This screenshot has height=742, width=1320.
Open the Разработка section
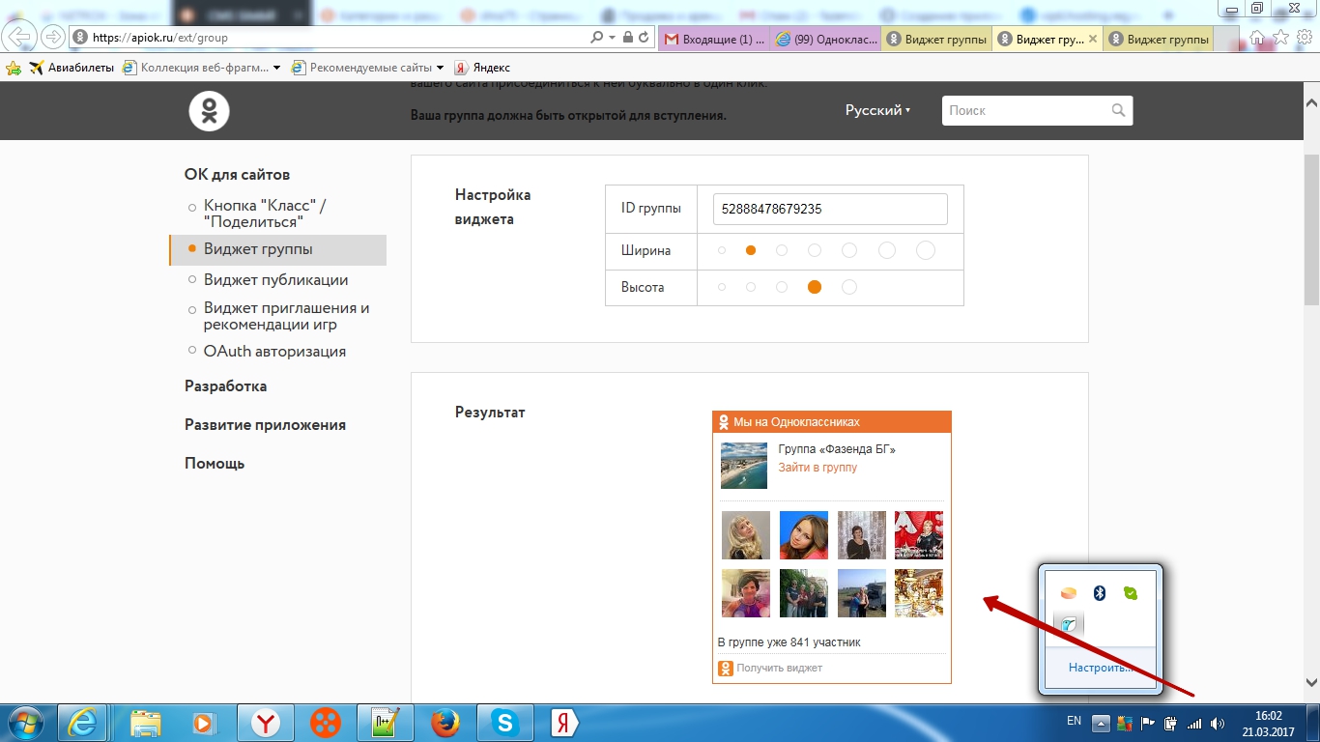225,385
